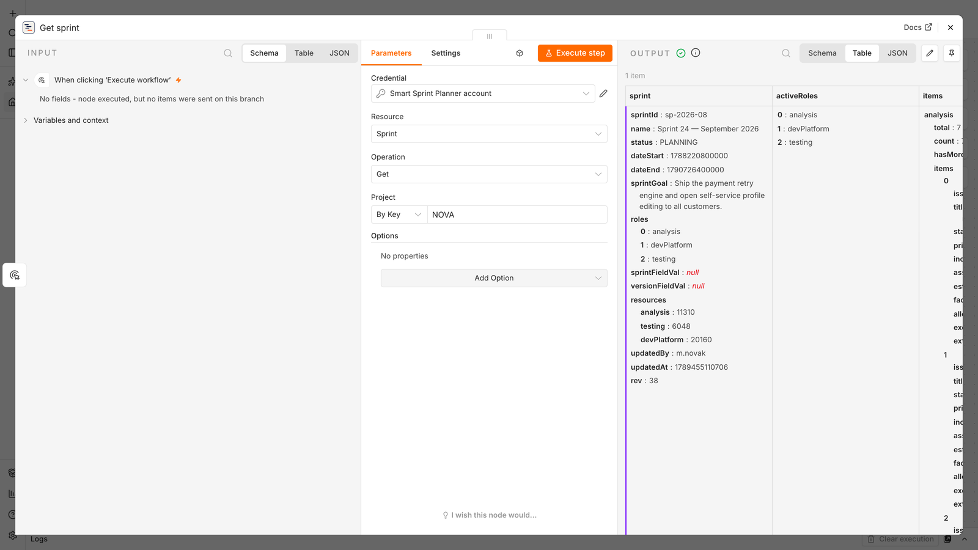Viewport: 978px width, 550px height.
Task: Select output Table view
Action: pos(862,53)
